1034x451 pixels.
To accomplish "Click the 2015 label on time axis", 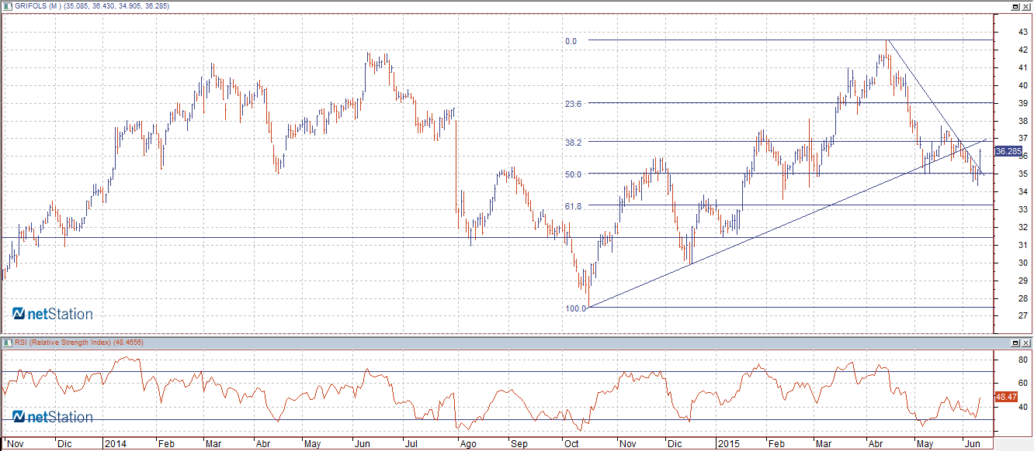I will click(727, 445).
